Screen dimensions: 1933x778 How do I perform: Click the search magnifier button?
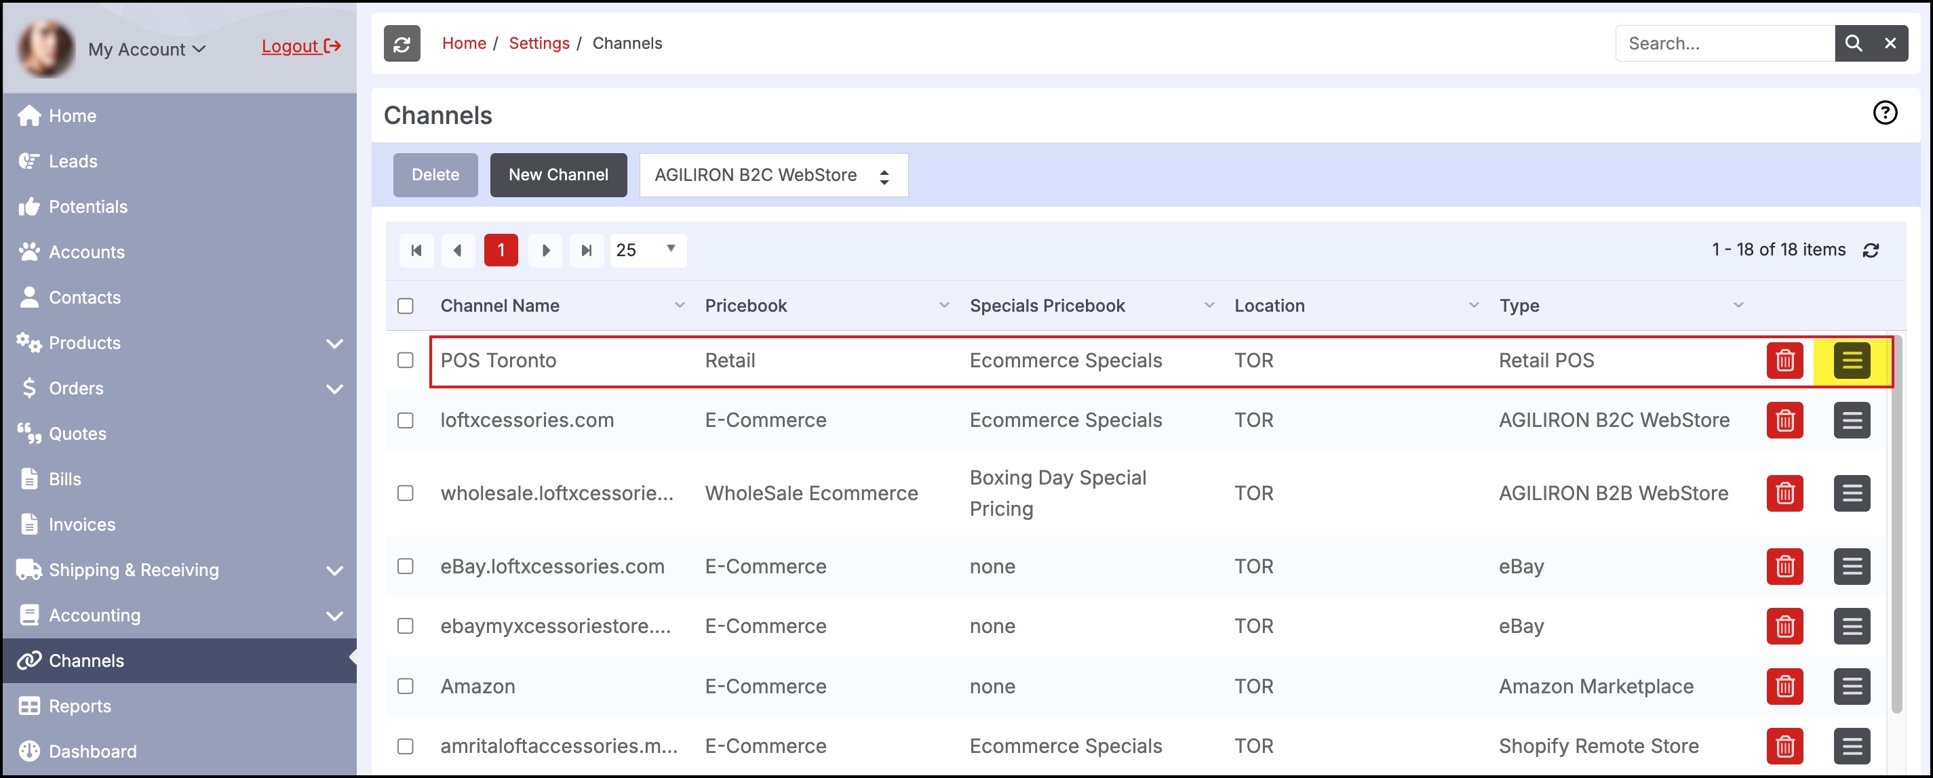1853,43
